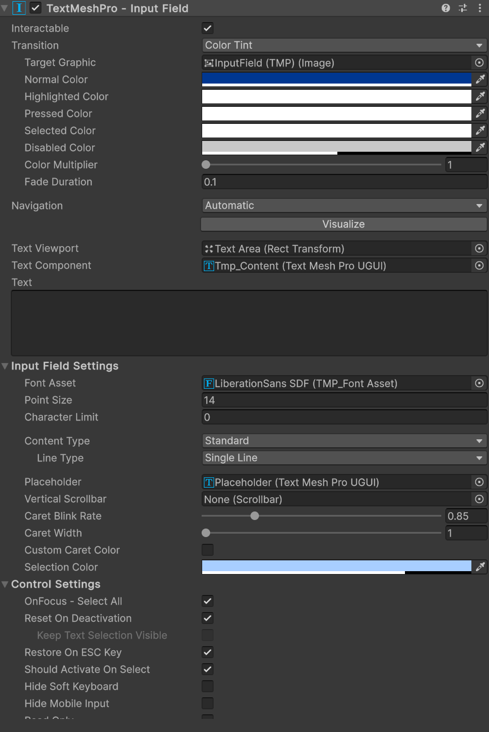Open Line Type dropdown set to Single Line
This screenshot has width=489, height=732.
(344, 458)
